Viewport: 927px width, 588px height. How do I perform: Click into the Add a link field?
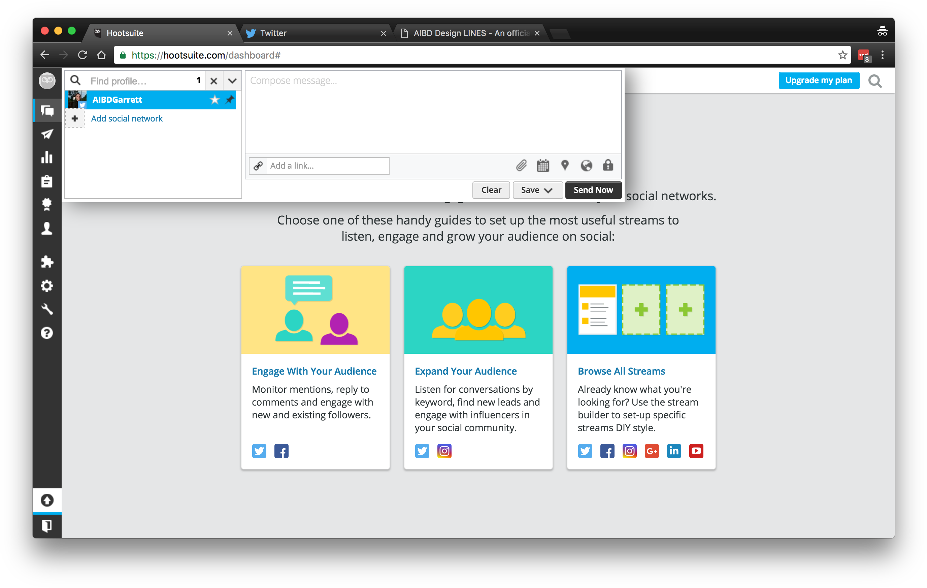click(x=327, y=166)
